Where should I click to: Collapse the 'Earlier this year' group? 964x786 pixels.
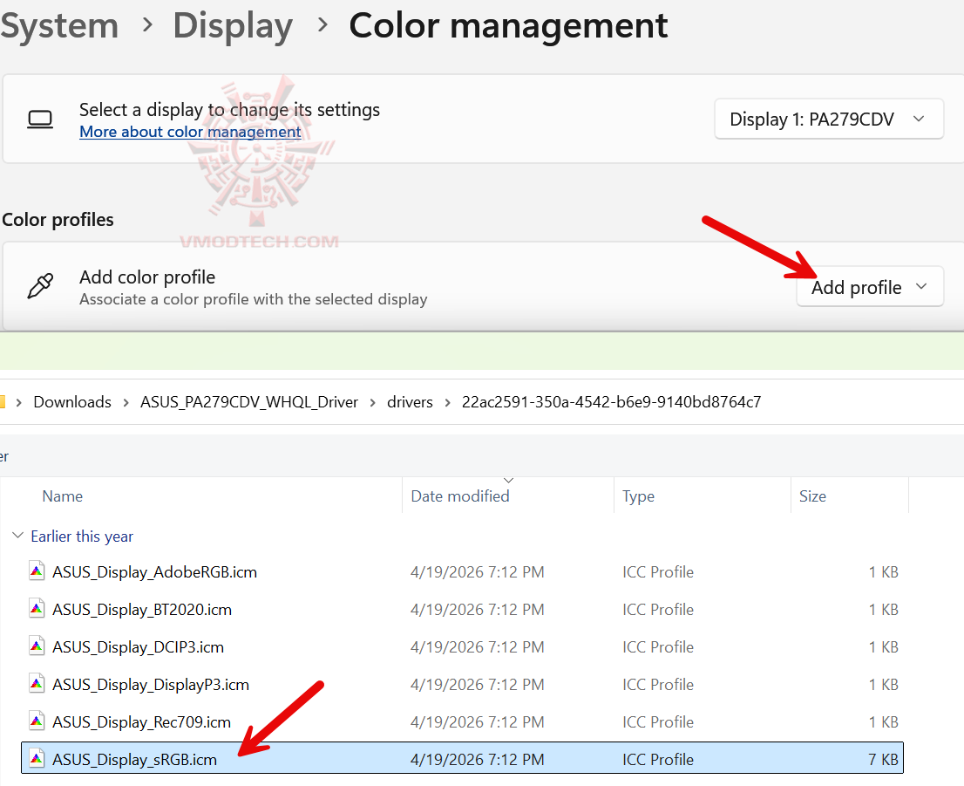pyautogui.click(x=17, y=537)
